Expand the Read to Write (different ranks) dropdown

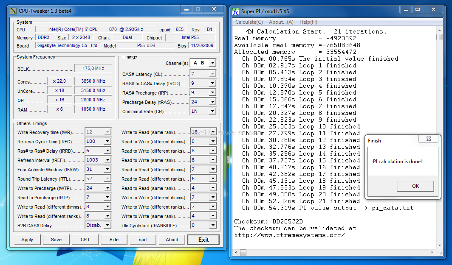point(213,151)
